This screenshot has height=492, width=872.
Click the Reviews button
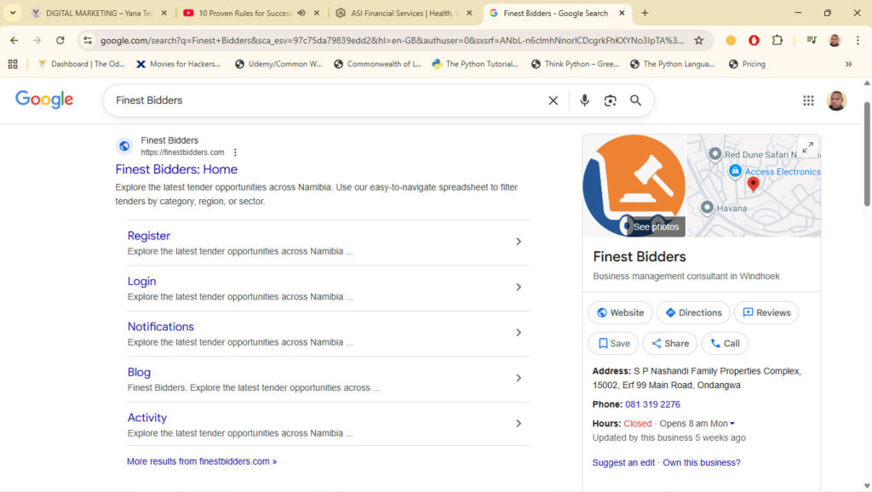(766, 312)
